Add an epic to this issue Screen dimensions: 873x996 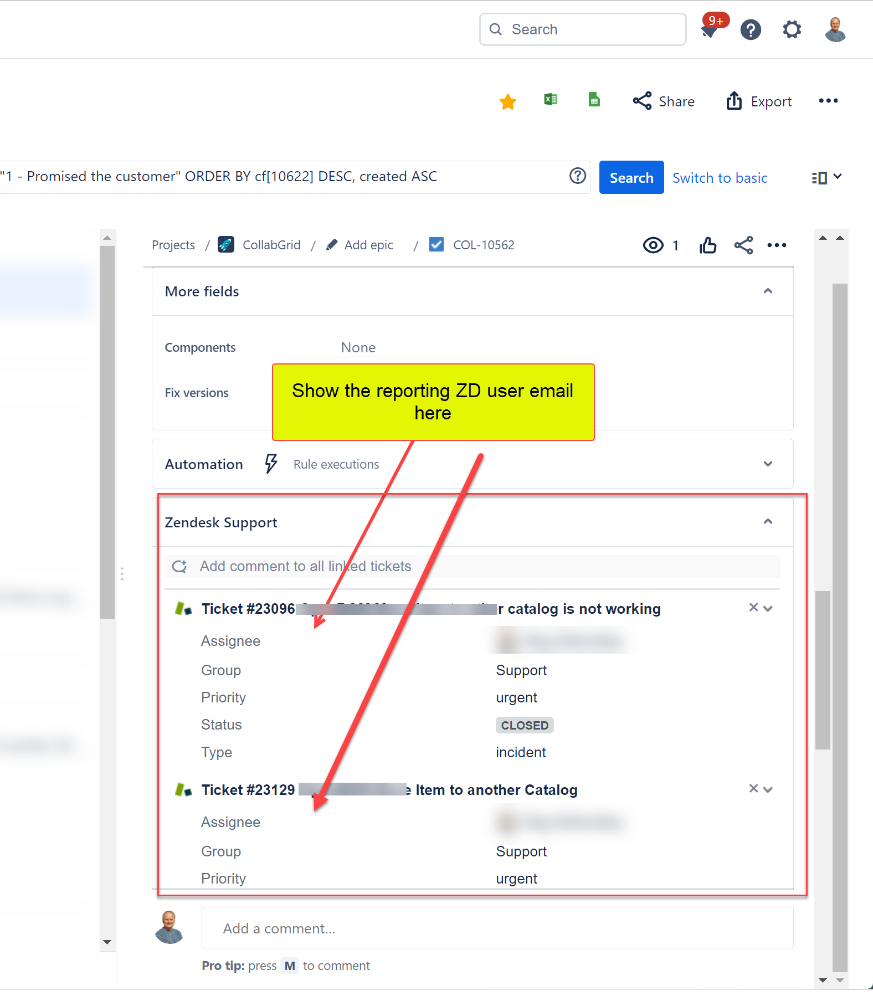[x=360, y=245]
